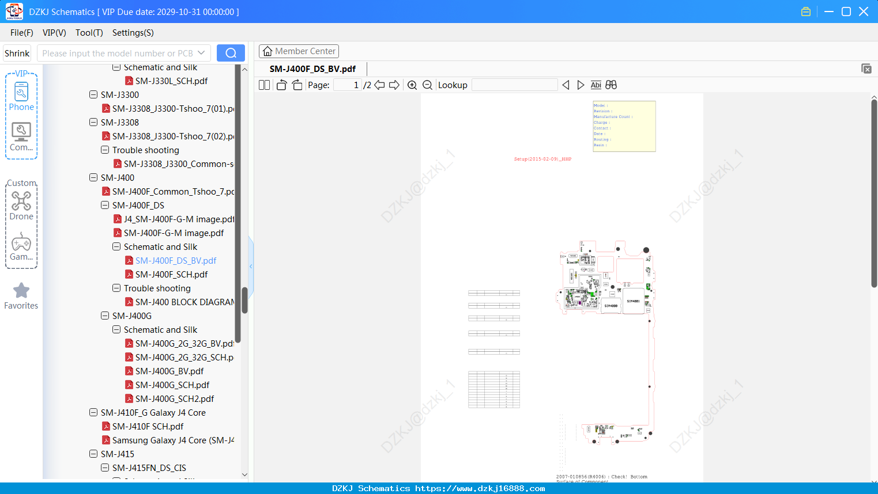This screenshot has height=494, width=878.
Task: Open SM-J400F_Common_Tshoo_7 PDF
Action: tap(168, 192)
